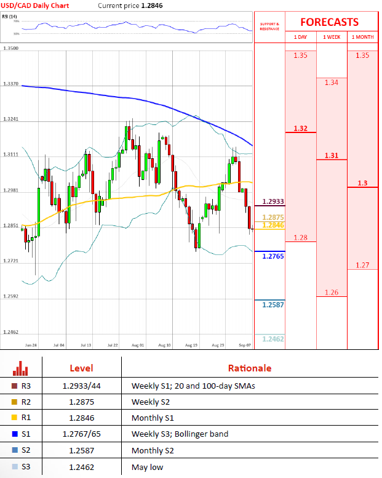Click the yellow R1 color swatch
Screen dimensions: 382x478
click(14, 418)
